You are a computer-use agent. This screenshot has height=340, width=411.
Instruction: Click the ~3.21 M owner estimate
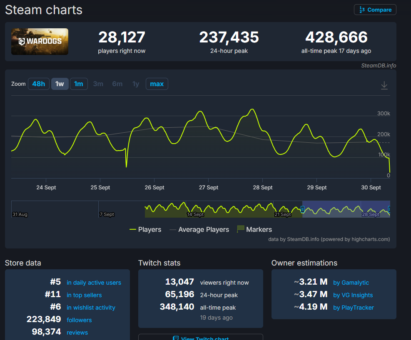coord(311,282)
